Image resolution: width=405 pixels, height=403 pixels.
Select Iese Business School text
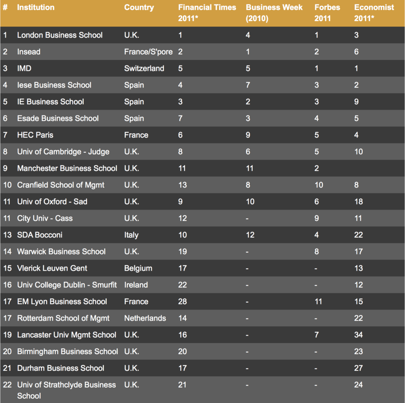[x=54, y=85]
